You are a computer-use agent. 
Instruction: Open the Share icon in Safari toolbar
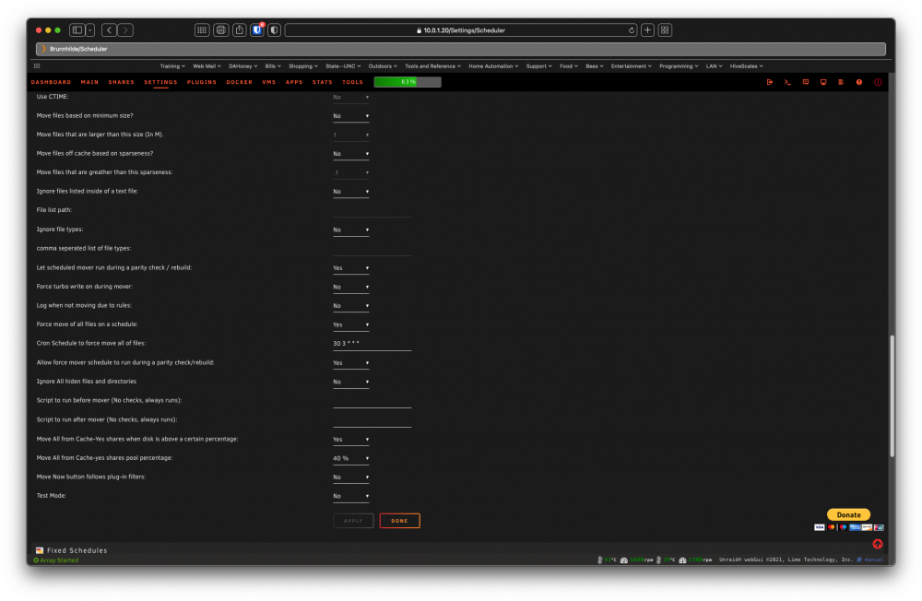(x=240, y=30)
